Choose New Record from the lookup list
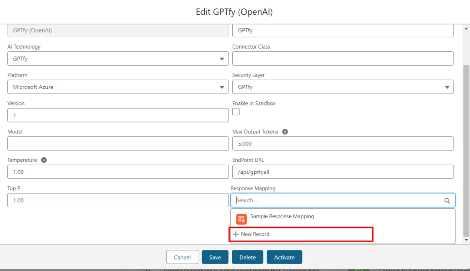Screen dimensions: 470x271 (x=255, y=234)
